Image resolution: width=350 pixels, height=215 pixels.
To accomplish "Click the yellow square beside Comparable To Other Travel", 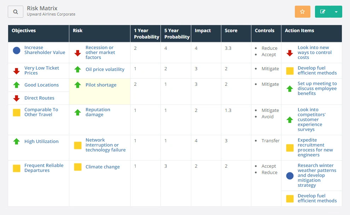I will point(16,112).
